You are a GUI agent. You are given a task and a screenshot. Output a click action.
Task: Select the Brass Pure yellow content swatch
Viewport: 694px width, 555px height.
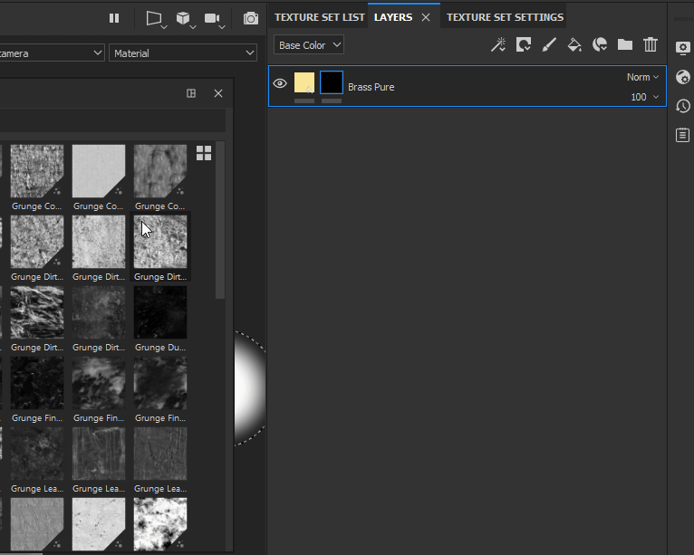point(304,82)
